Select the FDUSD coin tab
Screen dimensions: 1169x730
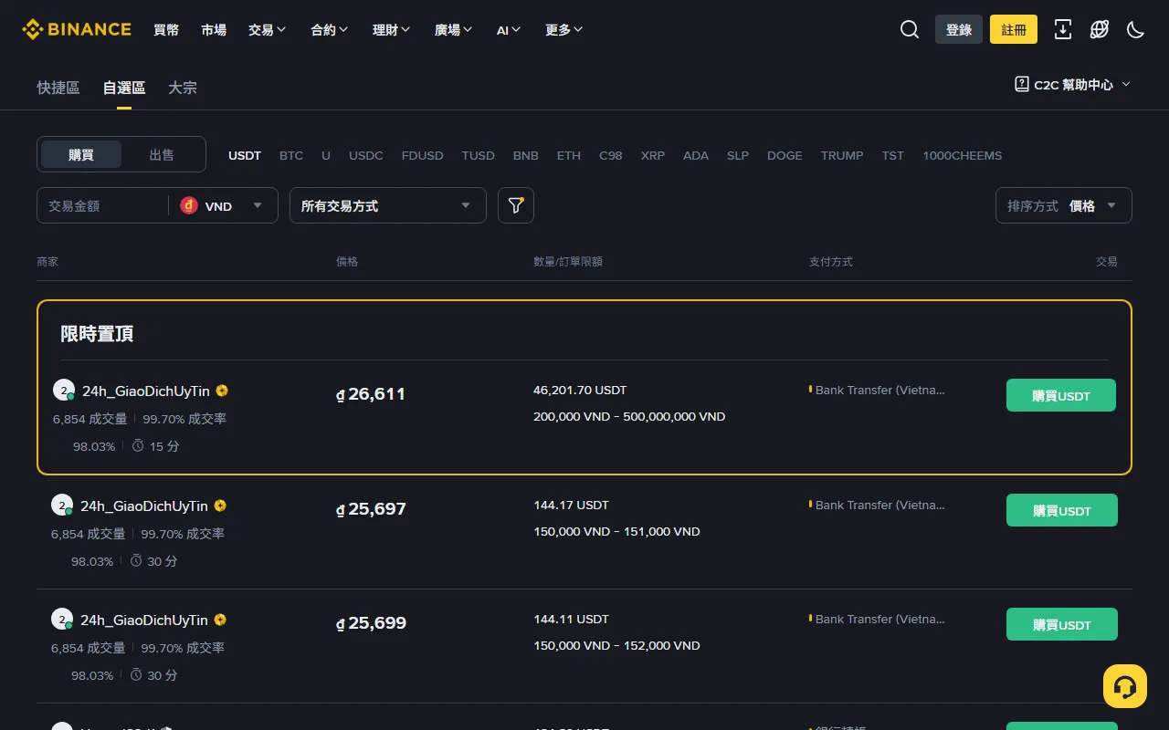[x=423, y=155]
